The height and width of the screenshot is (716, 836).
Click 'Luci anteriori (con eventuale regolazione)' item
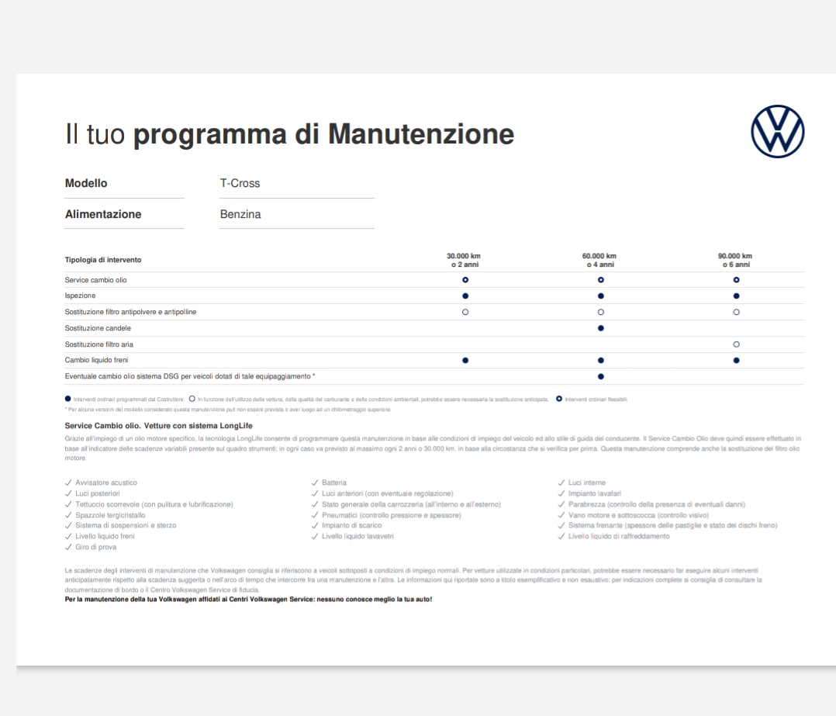click(388, 493)
